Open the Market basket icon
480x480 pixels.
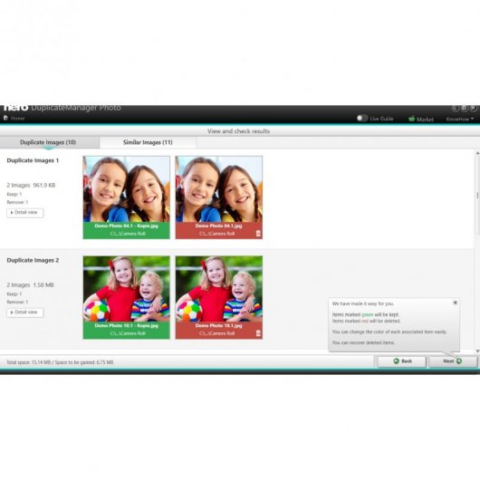coord(412,119)
